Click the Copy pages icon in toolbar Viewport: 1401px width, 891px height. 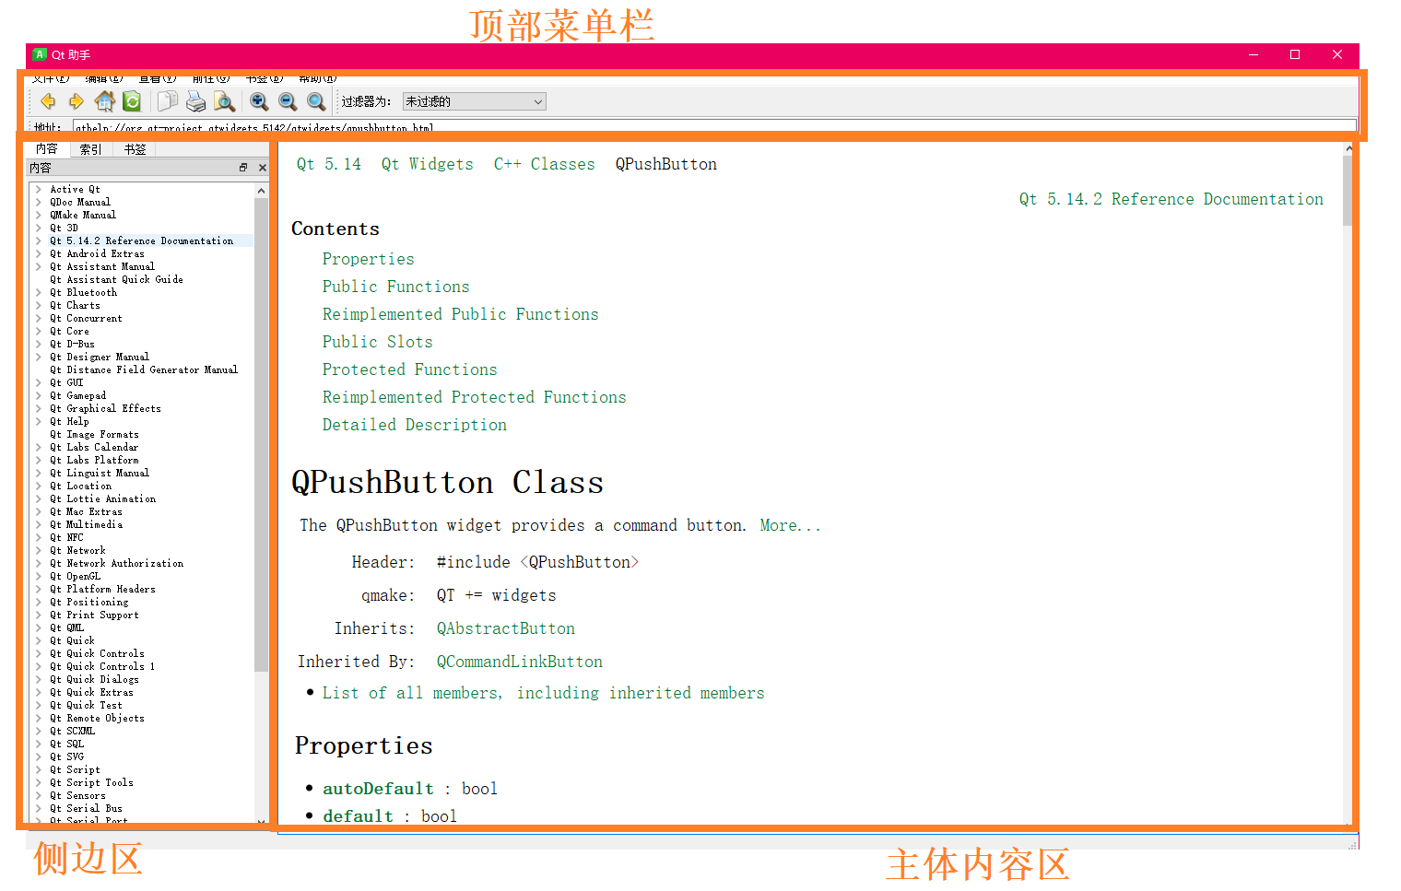[168, 101]
